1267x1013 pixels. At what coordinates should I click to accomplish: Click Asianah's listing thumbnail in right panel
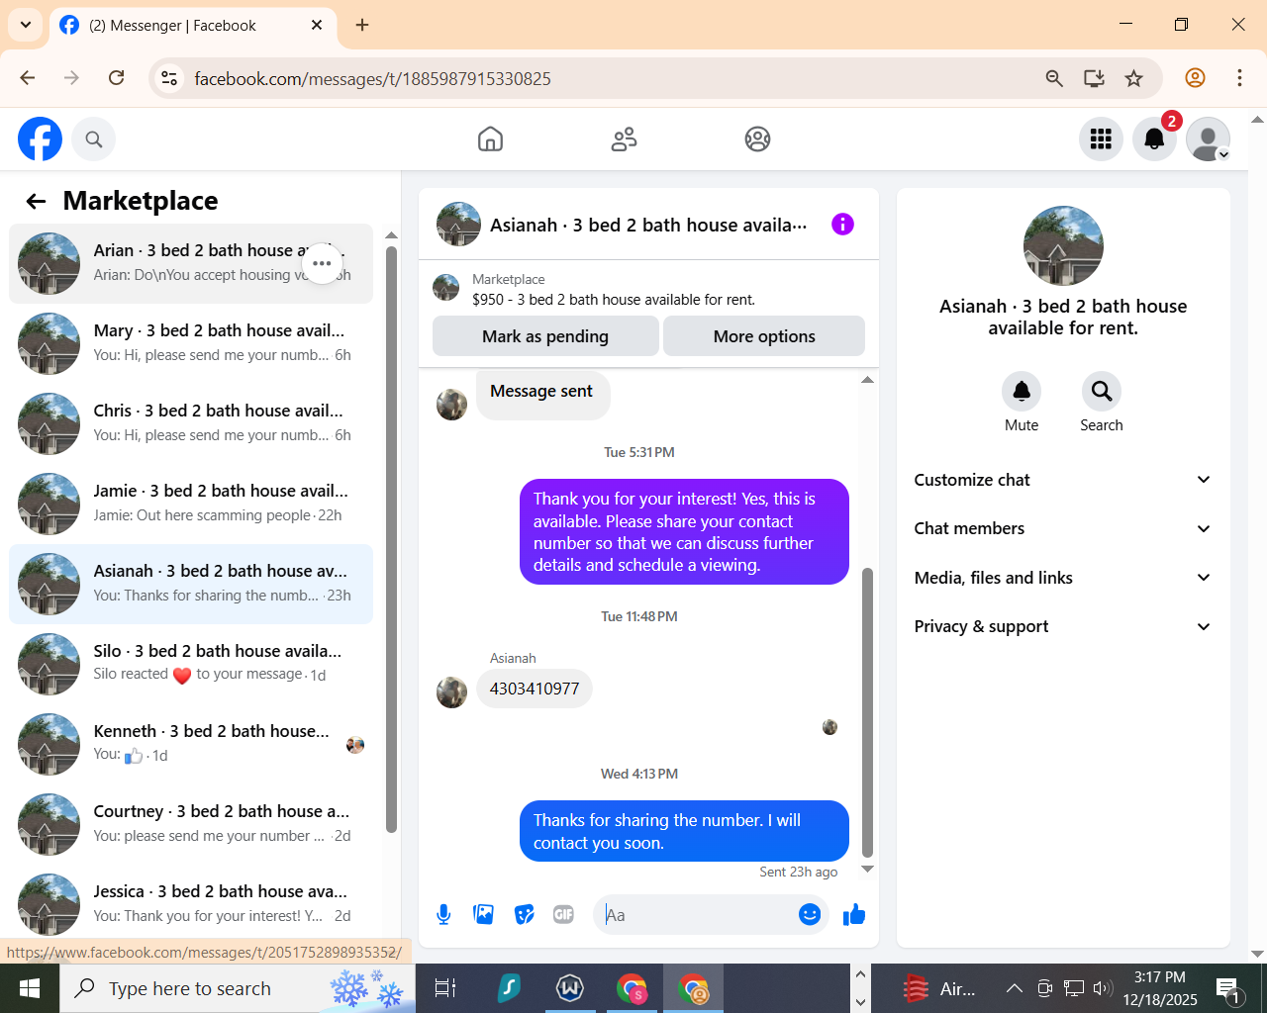coord(1063,246)
